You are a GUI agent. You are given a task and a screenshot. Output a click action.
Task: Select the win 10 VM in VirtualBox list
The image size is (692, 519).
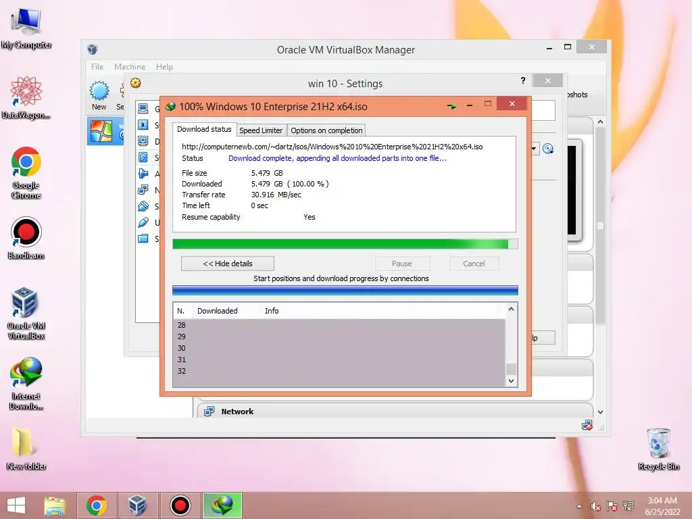pyautogui.click(x=105, y=131)
